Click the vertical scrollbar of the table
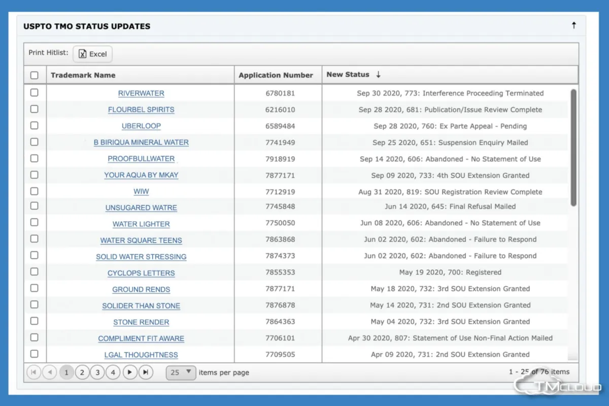 (x=573, y=147)
